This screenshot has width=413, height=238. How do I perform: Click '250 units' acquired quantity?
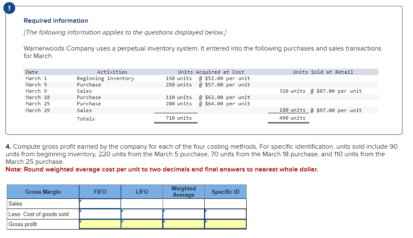[179, 85]
